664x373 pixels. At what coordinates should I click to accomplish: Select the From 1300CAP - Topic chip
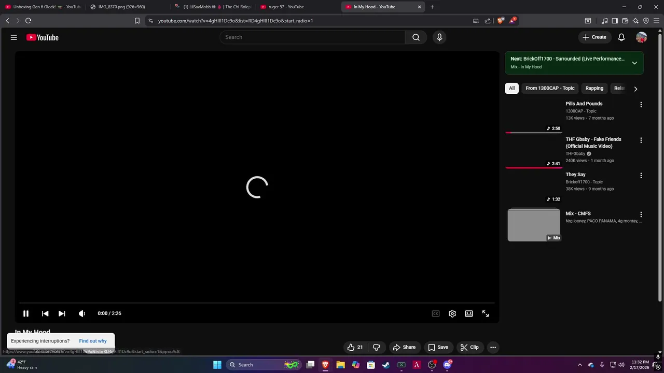[550, 88]
